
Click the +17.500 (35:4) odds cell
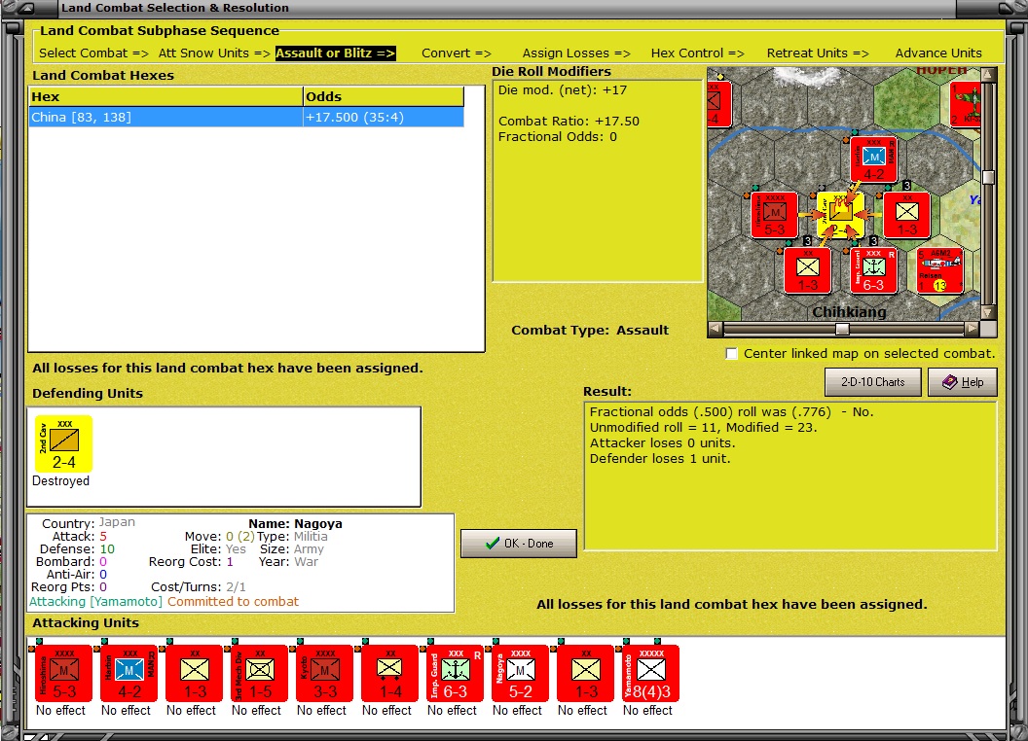click(x=384, y=118)
